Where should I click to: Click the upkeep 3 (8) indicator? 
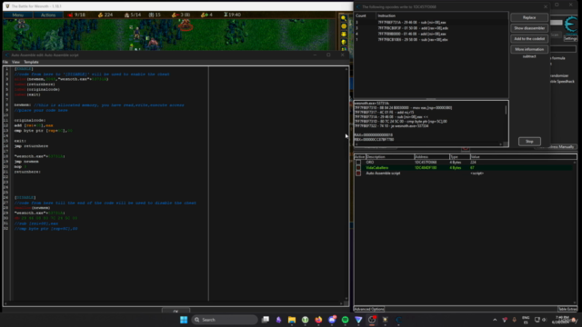pos(181,15)
